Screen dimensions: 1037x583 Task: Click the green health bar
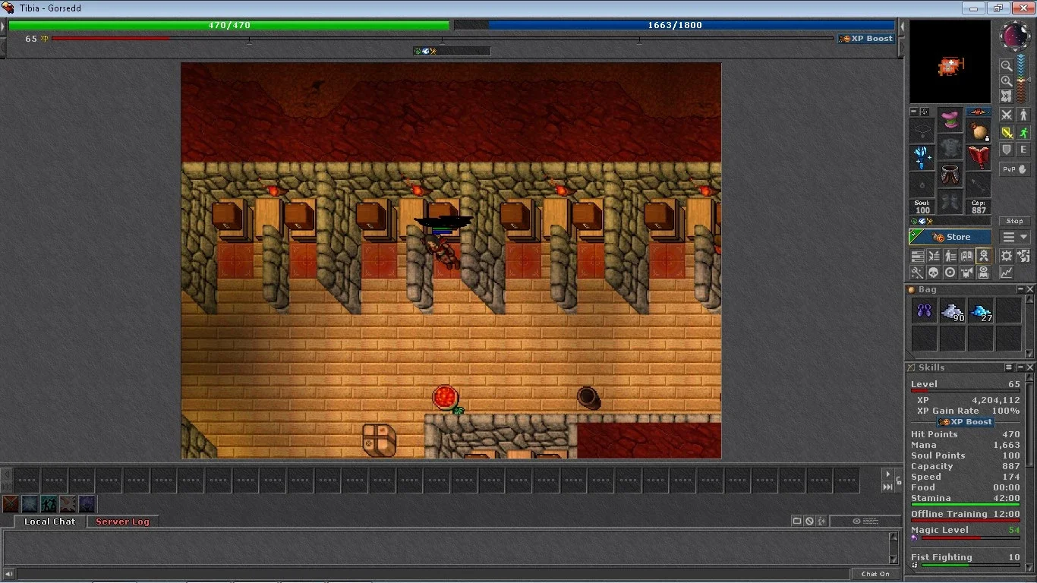[229, 25]
